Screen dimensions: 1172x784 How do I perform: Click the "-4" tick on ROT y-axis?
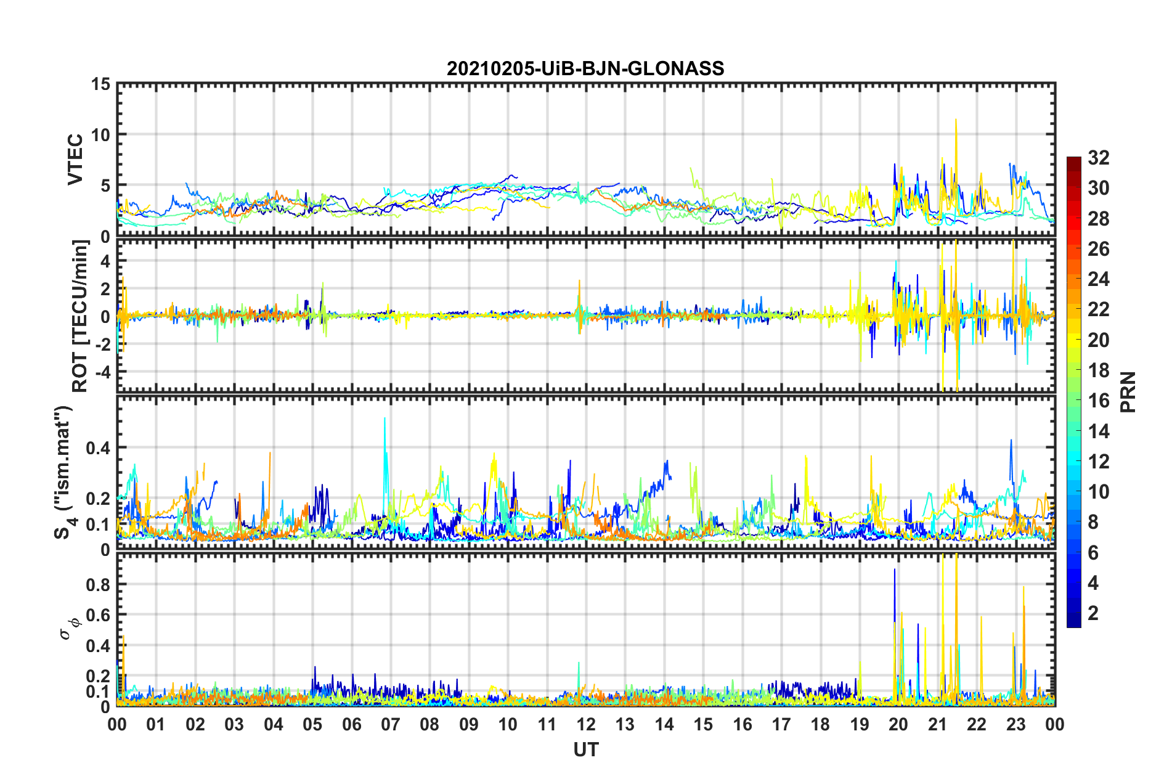102,372
